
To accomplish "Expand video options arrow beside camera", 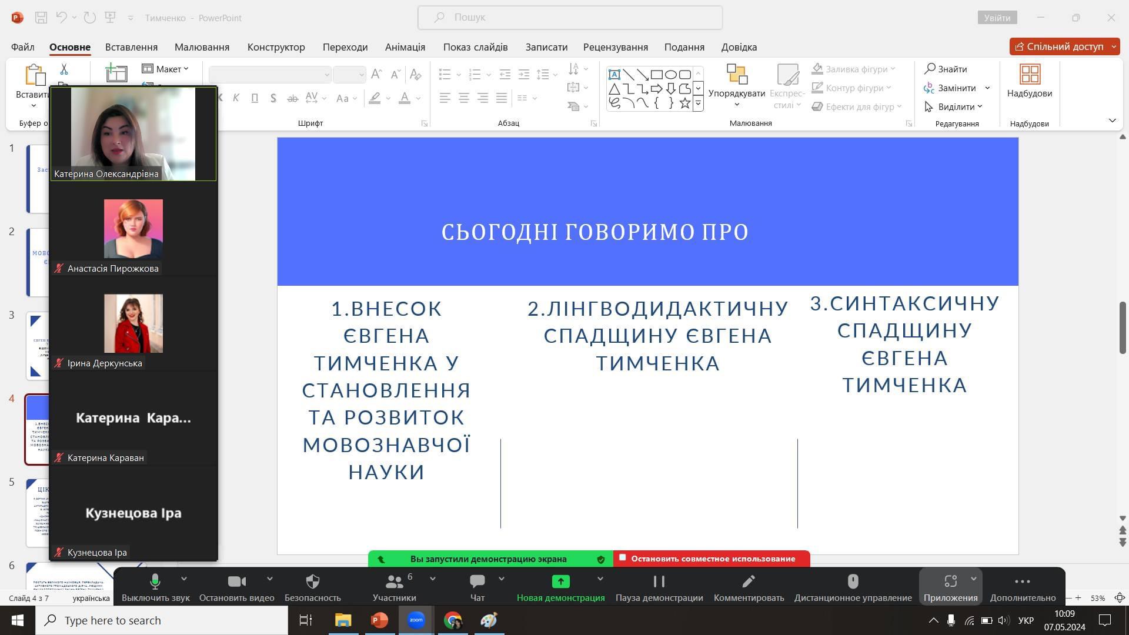I will coord(270,579).
